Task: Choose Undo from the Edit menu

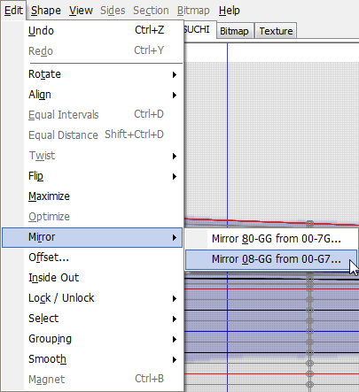Action: click(92, 30)
